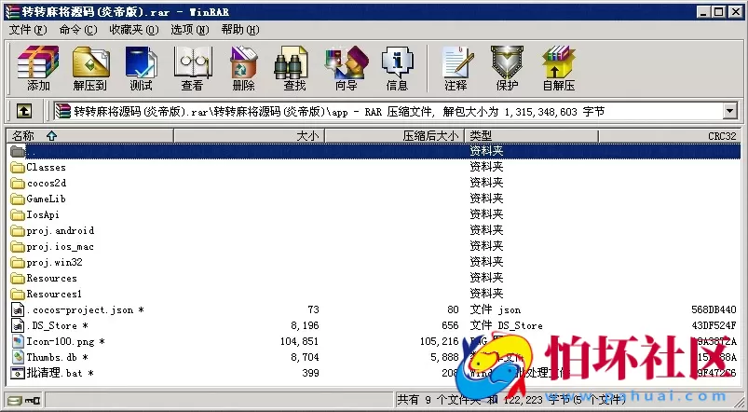Select the GameLib folder icon
Screen dimensions: 748x412
[18, 199]
